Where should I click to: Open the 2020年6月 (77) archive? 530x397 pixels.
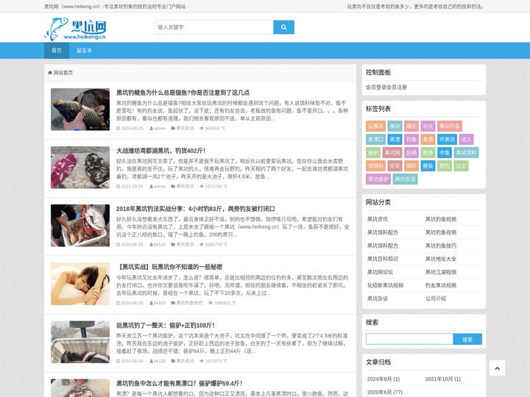(x=385, y=392)
